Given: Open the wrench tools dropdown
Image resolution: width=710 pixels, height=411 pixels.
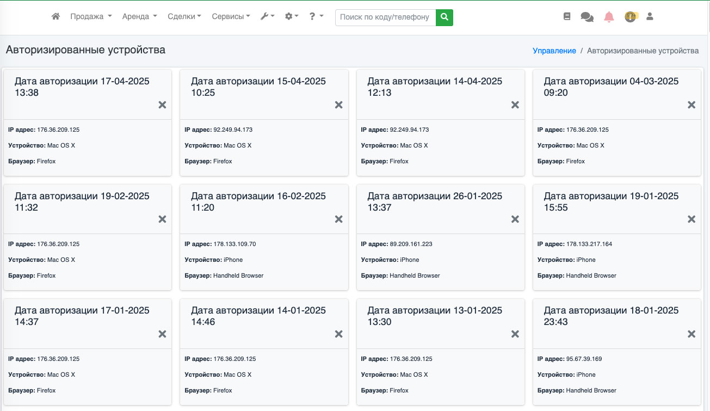Looking at the screenshot, I should coord(267,17).
